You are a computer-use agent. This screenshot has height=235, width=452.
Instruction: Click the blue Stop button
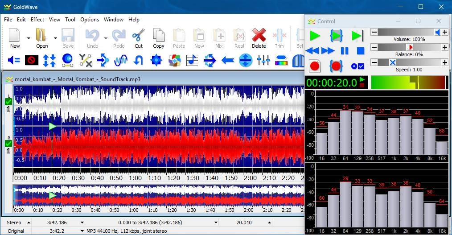tap(360, 51)
